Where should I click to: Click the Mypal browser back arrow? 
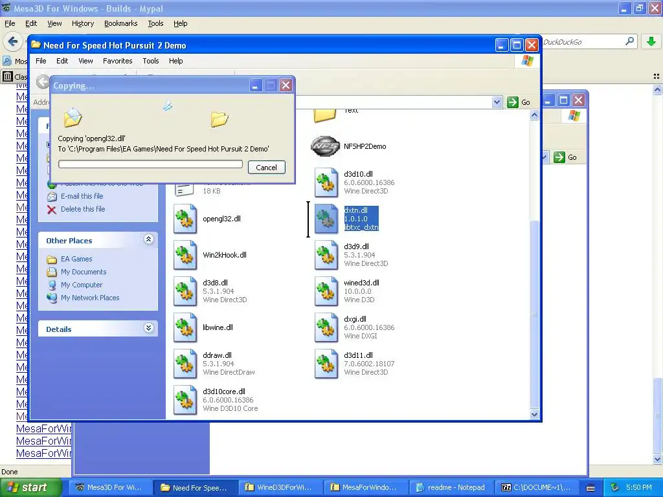tap(13, 41)
